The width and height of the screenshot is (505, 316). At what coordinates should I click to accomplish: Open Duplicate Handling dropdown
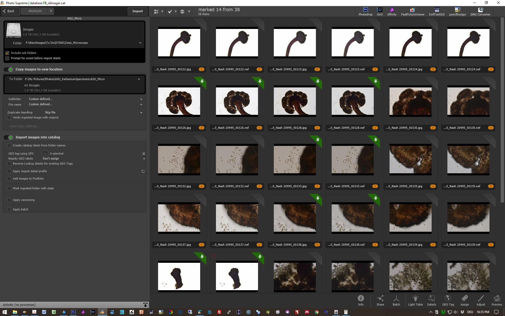point(141,113)
